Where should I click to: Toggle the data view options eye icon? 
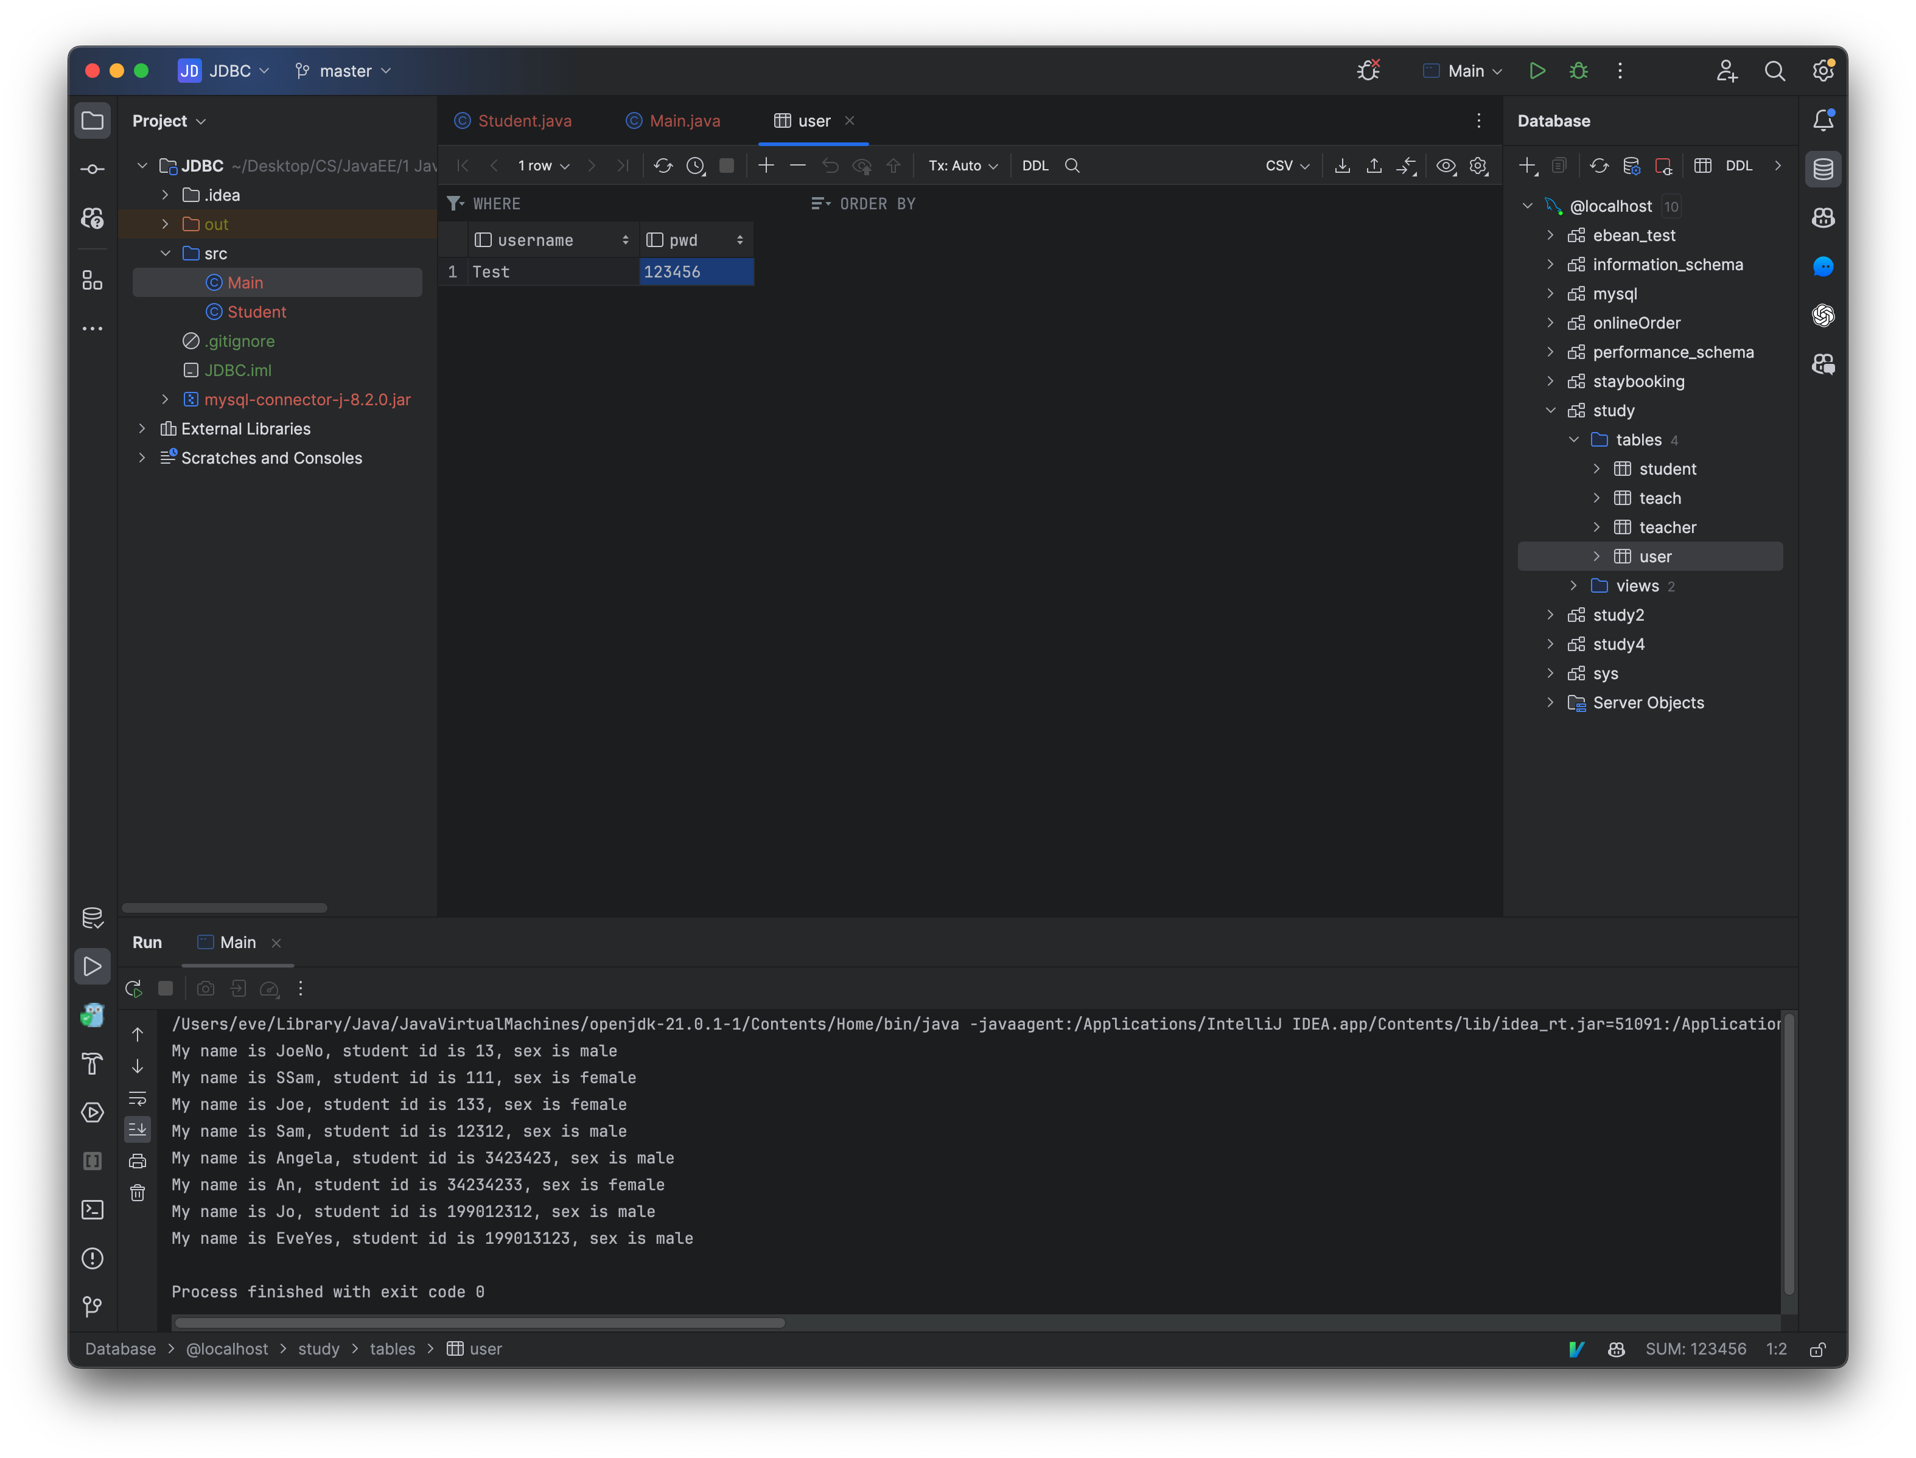click(x=1446, y=165)
